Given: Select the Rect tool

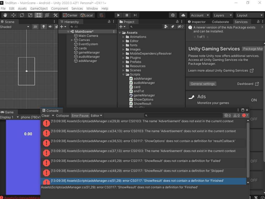Looking at the screenshot, I should pyautogui.click(x=39, y=15).
